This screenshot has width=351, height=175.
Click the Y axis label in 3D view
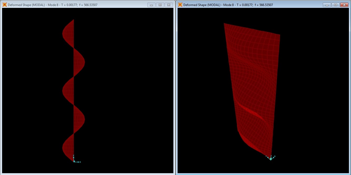point(266,156)
